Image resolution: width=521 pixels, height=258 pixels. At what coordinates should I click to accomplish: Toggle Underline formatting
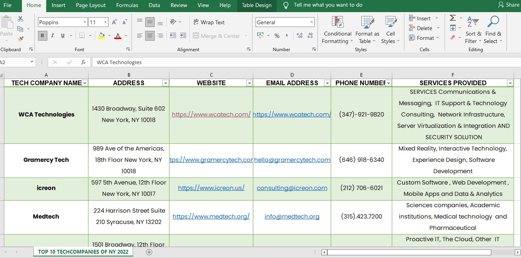coord(63,36)
